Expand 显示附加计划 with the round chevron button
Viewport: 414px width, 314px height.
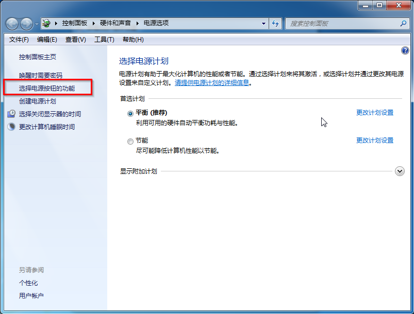[x=400, y=171]
